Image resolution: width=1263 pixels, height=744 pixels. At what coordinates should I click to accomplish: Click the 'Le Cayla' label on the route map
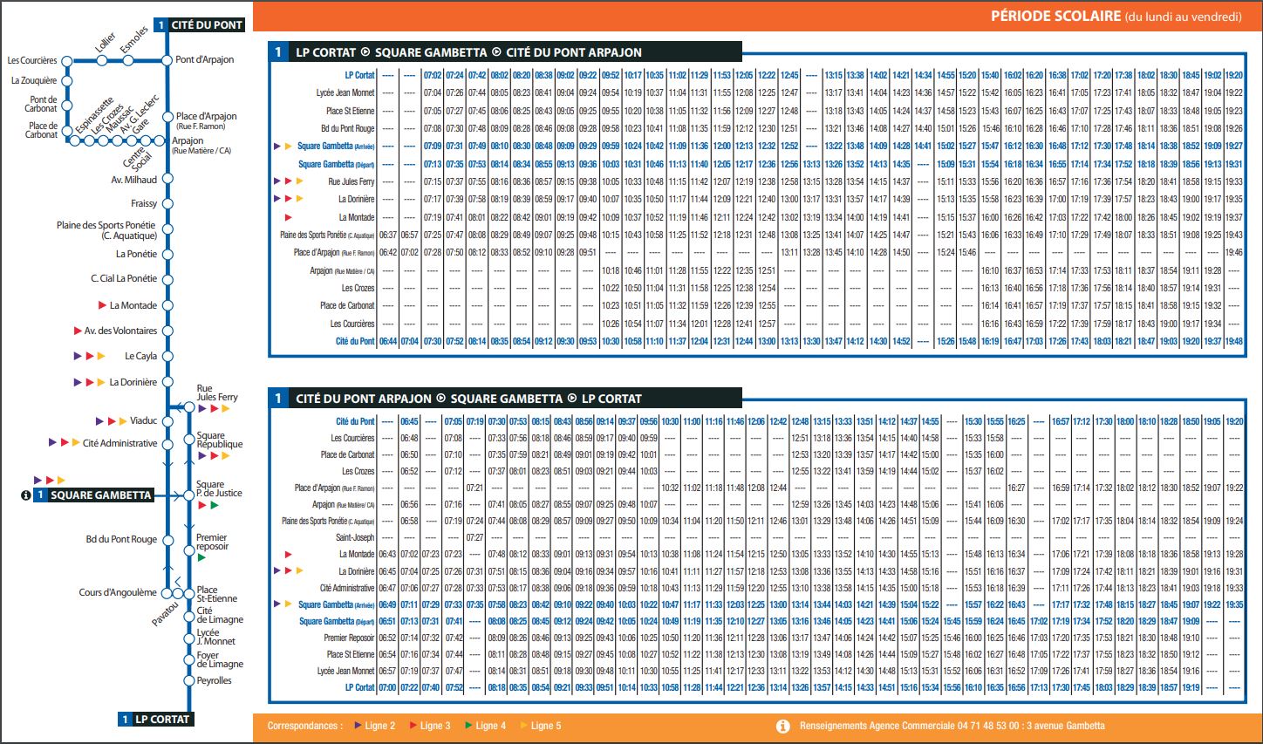click(141, 357)
